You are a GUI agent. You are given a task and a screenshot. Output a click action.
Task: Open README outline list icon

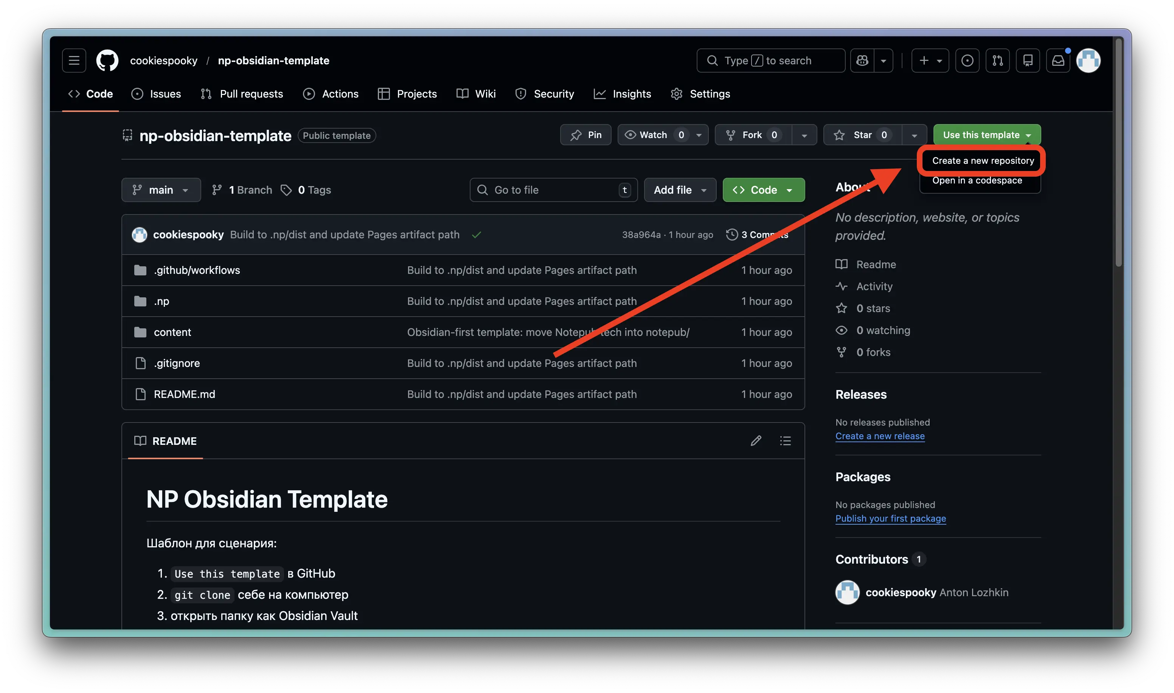785,441
